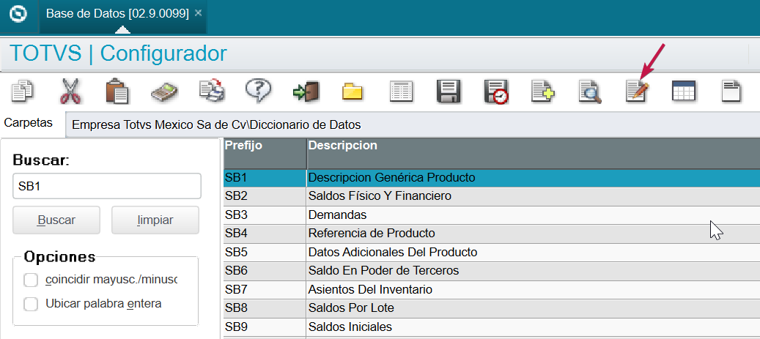Click the magnifier search document icon
Image resolution: width=760 pixels, height=339 pixels.
(x=590, y=91)
